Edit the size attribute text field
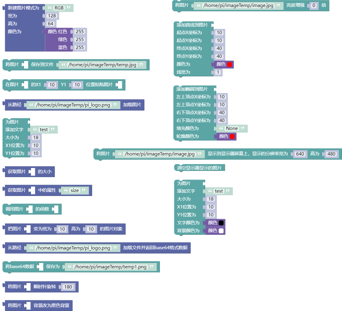 click(x=74, y=190)
